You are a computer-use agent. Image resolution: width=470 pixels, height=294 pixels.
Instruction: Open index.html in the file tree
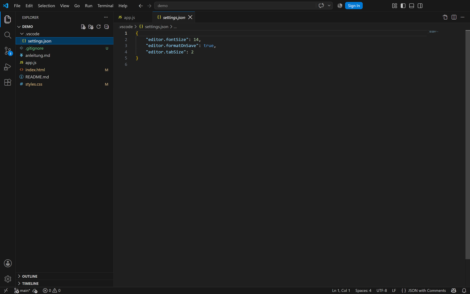(x=65, y=70)
